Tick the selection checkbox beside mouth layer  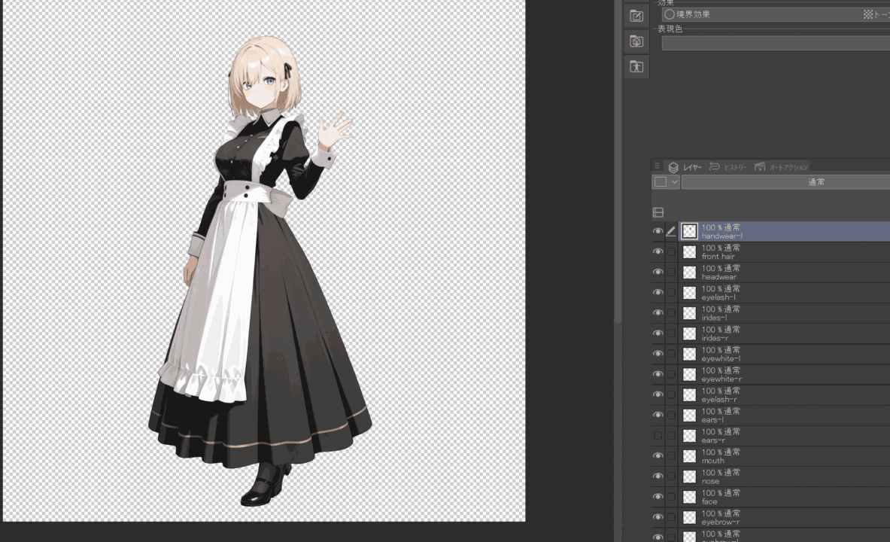point(671,456)
